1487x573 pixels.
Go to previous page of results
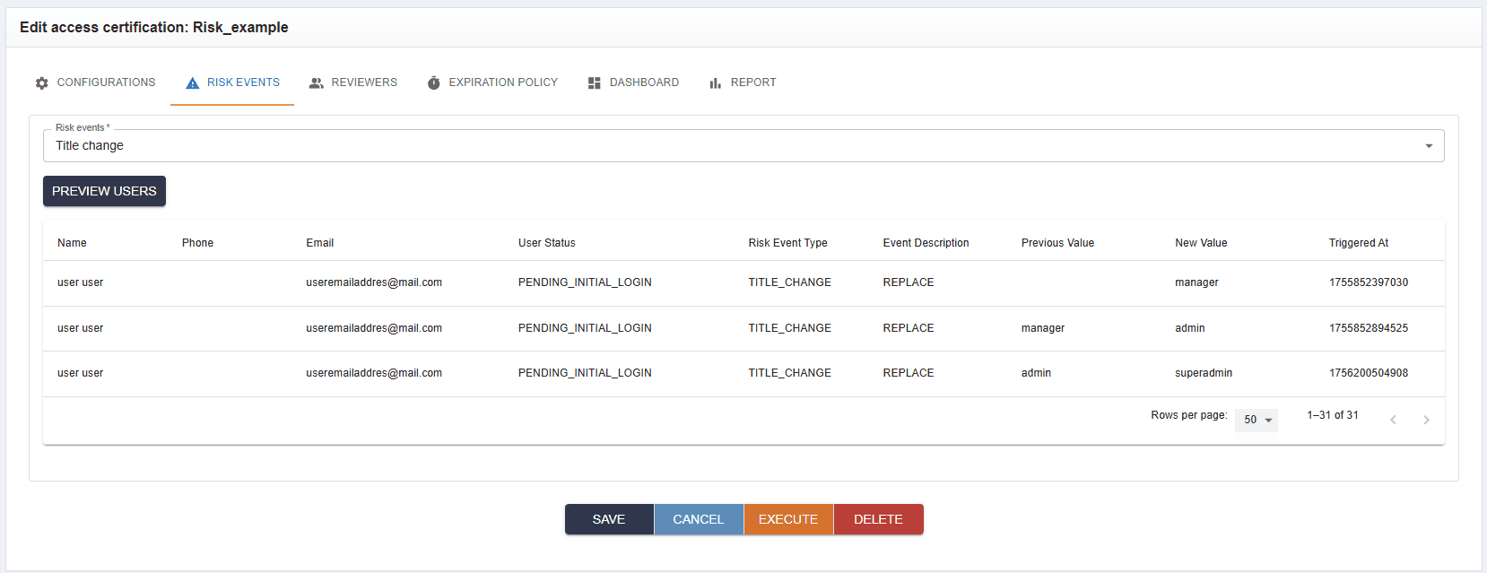(1393, 420)
